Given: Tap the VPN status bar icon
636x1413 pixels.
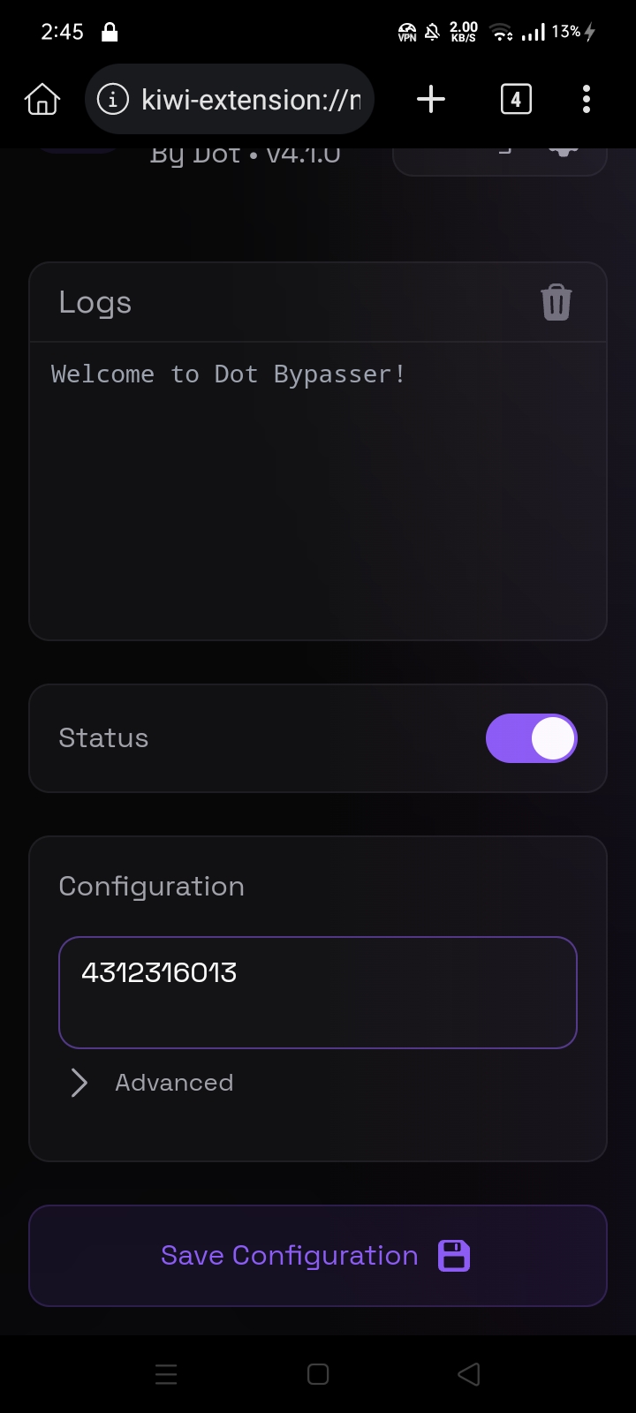Looking at the screenshot, I should [407, 33].
